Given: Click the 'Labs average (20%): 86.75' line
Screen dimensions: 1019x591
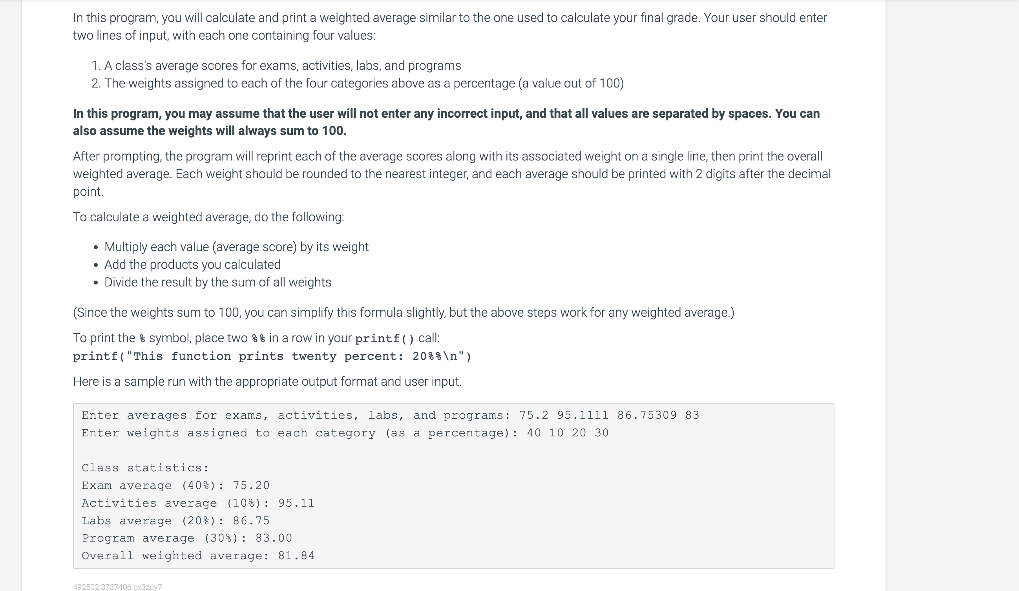Looking at the screenshot, I should point(175,521).
